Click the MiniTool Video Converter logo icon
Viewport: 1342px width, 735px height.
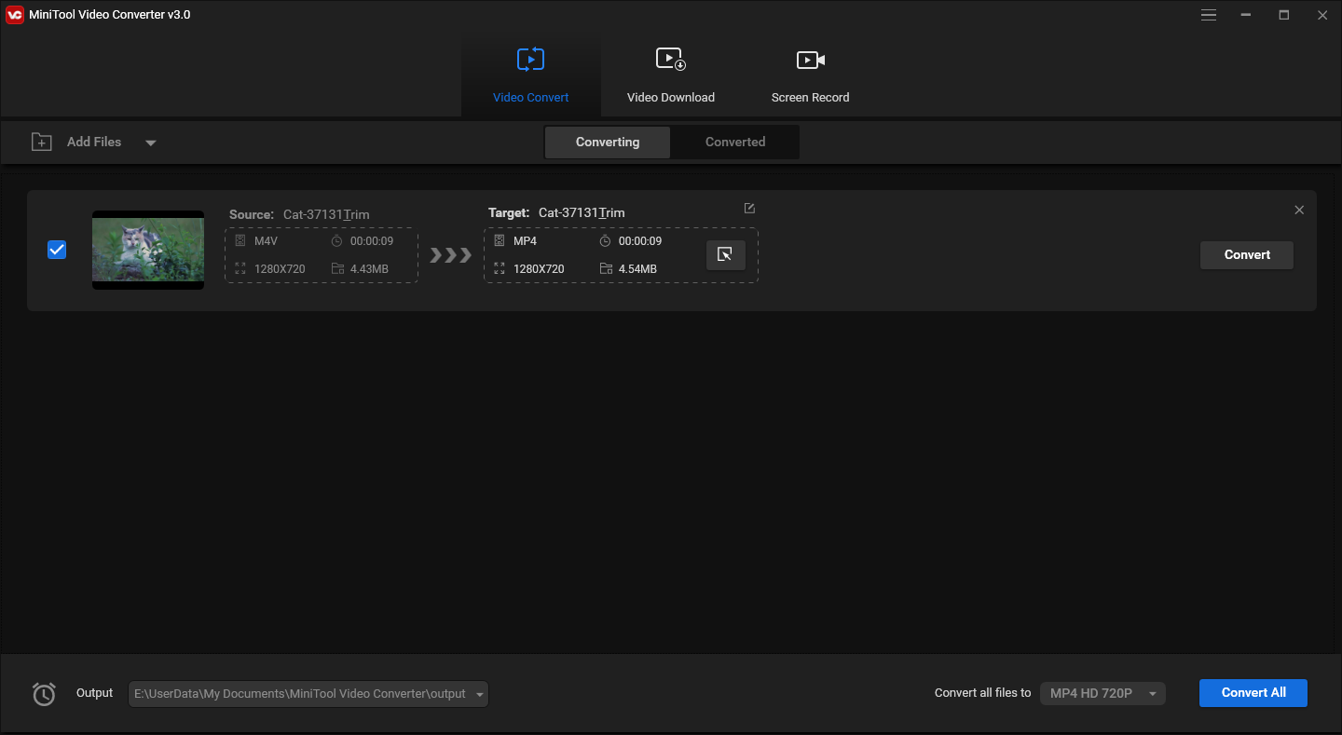14,14
